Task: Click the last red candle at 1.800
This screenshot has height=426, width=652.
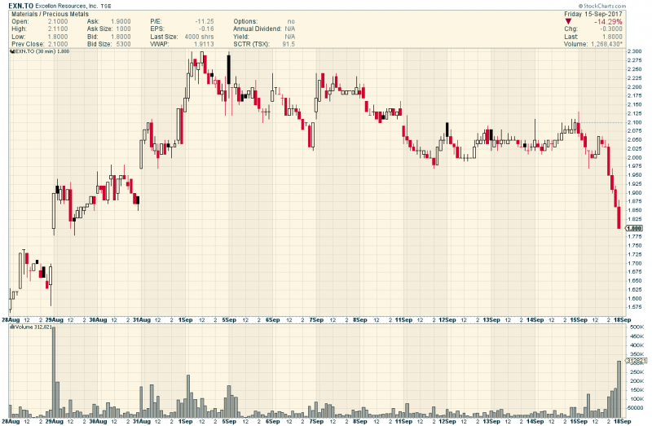Action: tap(619, 217)
